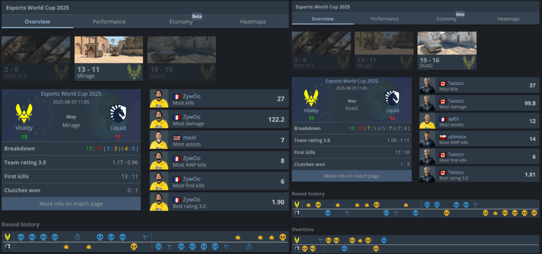The image size is (542, 254).
Task: Click yellow skull in Liquid row of Mirage rounds
Action: pos(134,247)
